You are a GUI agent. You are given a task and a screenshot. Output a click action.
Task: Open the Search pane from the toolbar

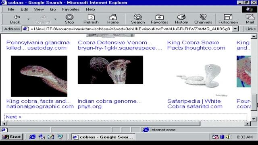pyautogui.click(x=138, y=19)
